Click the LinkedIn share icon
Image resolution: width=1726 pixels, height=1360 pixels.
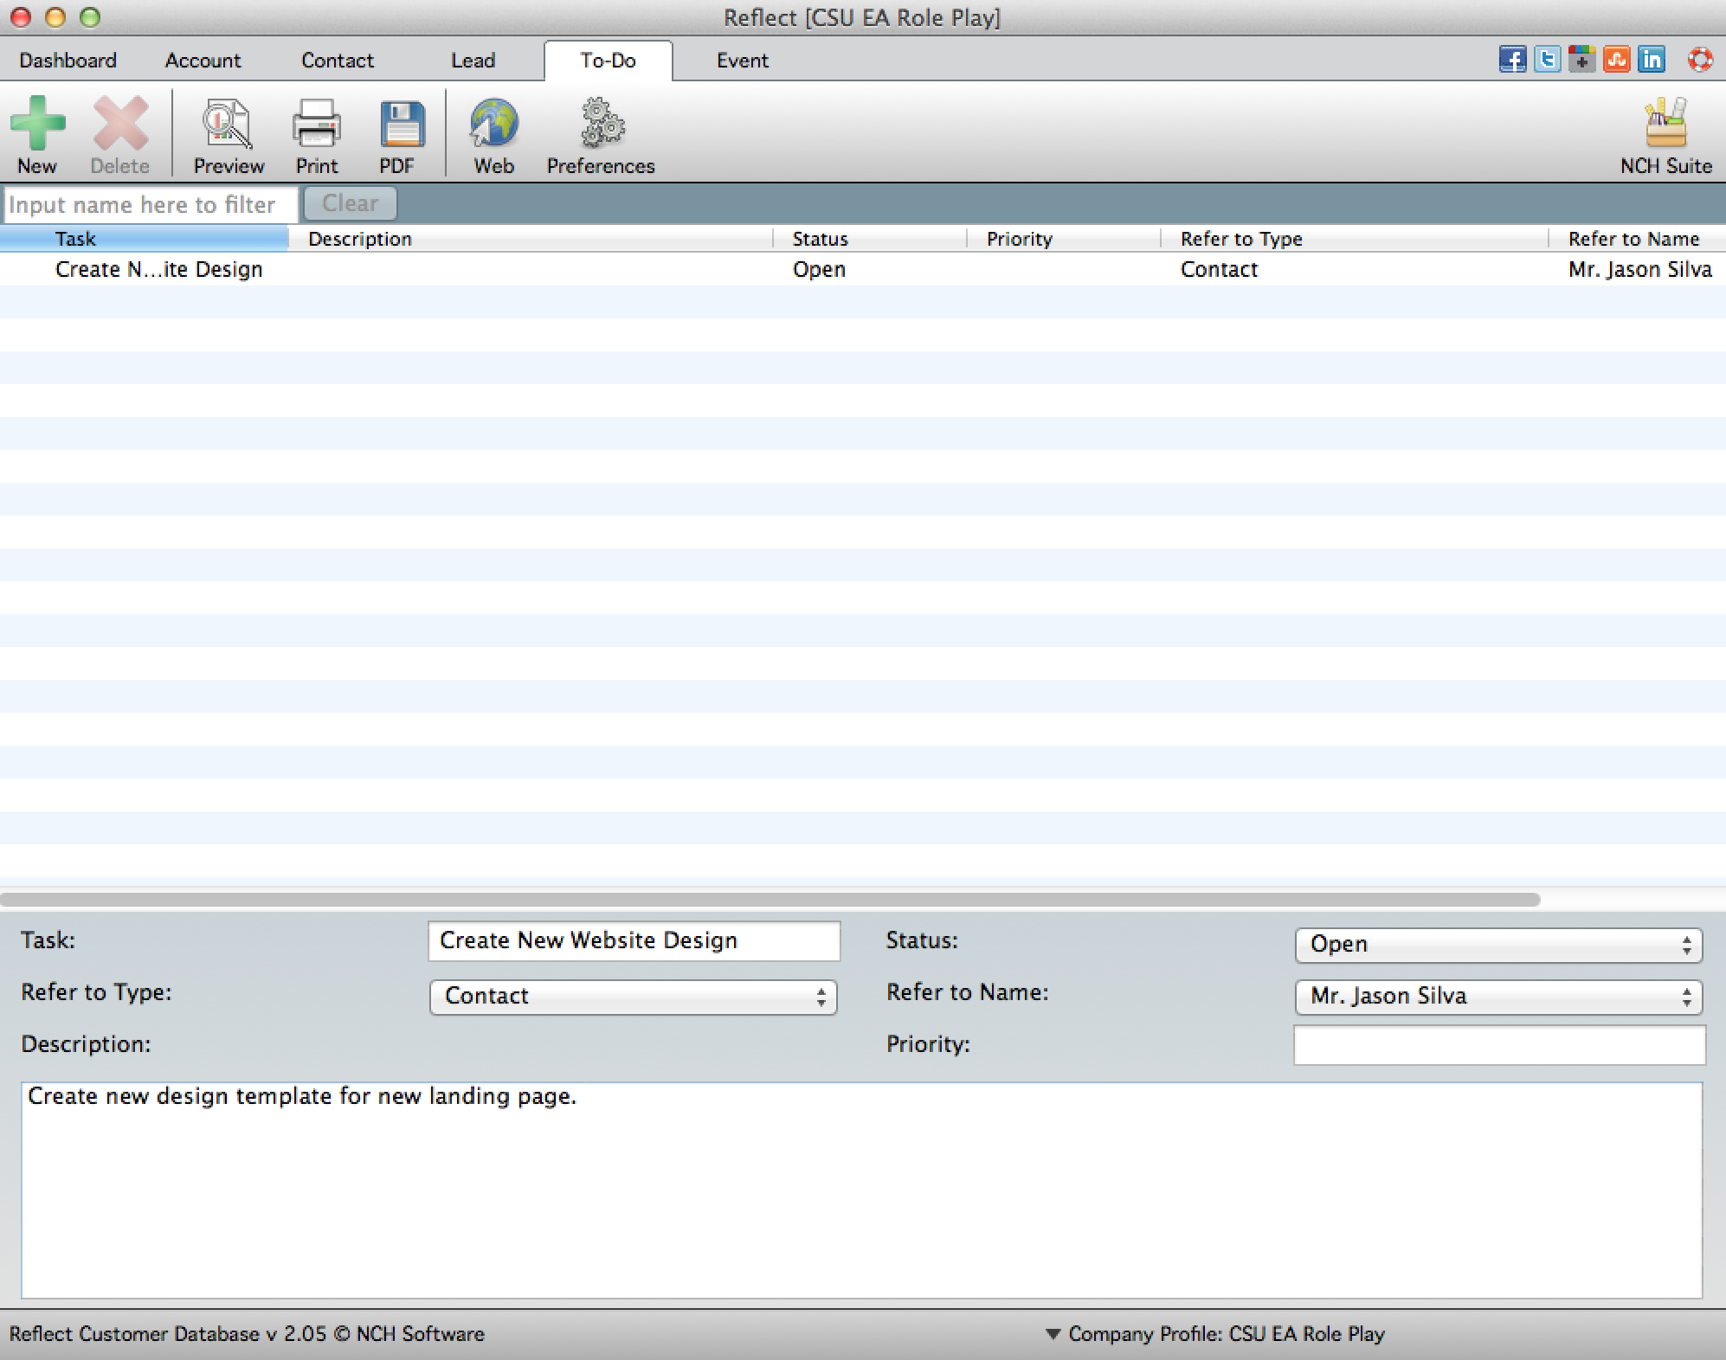[1652, 60]
